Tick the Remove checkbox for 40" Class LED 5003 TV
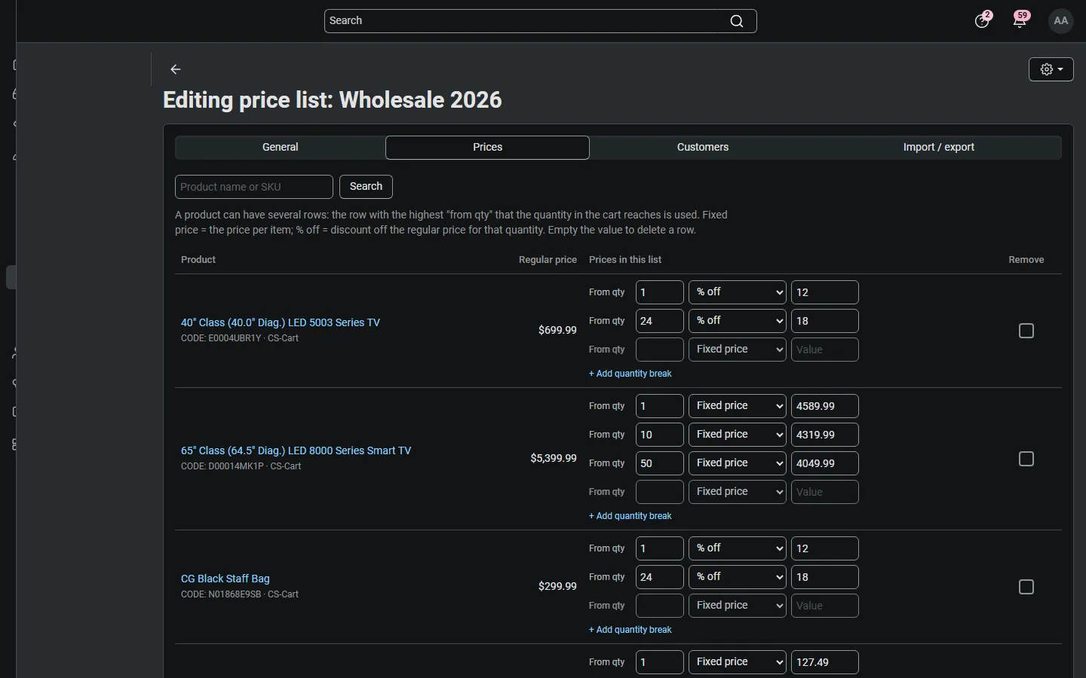 point(1026,331)
